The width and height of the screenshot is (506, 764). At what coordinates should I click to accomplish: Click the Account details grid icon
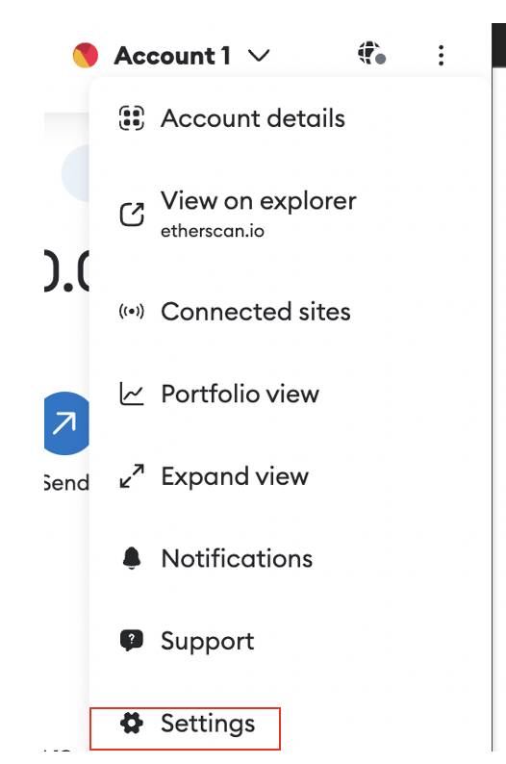[x=132, y=118]
